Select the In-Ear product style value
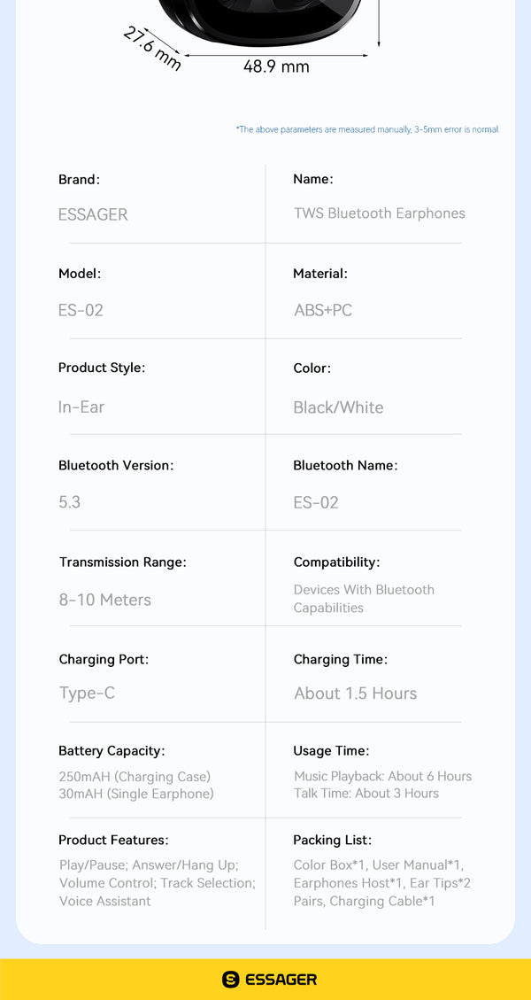Screen dimensions: 531x1000 81,407
